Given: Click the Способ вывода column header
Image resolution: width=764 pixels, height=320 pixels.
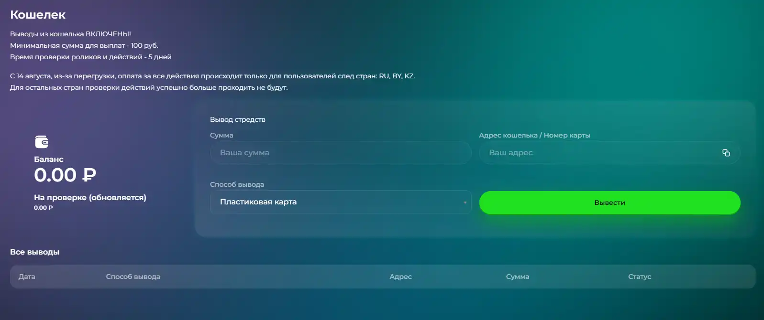Looking at the screenshot, I should [x=133, y=277].
